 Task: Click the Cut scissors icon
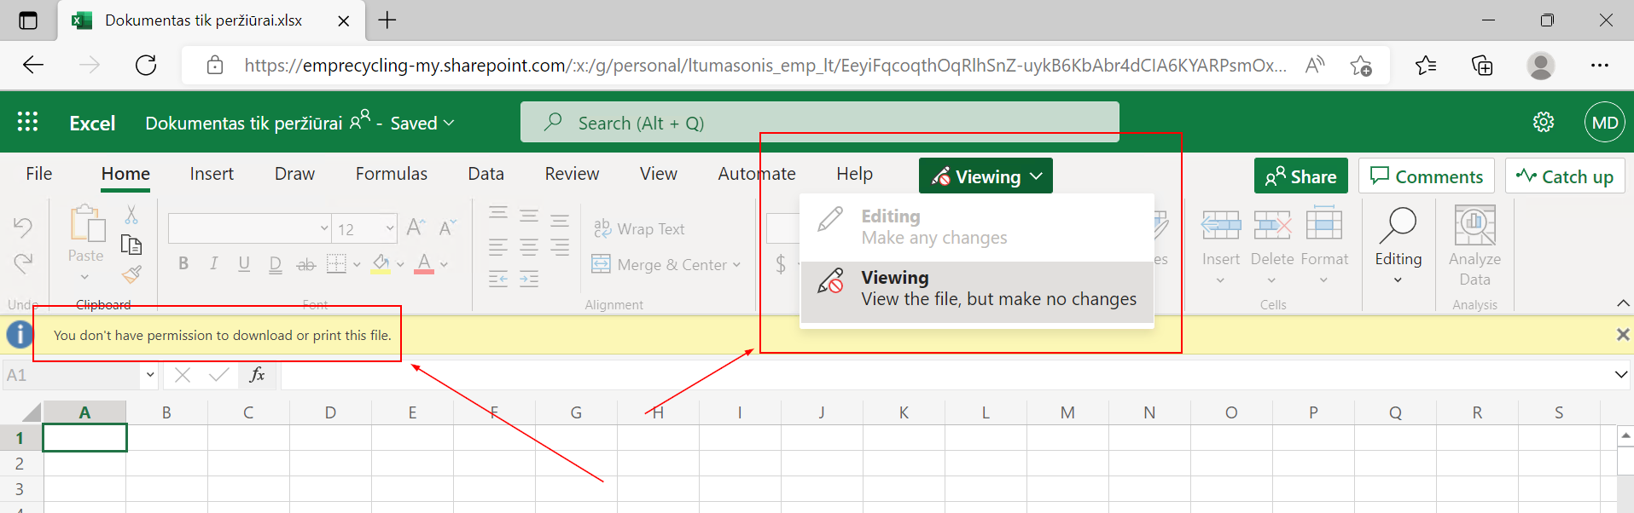coord(131,215)
